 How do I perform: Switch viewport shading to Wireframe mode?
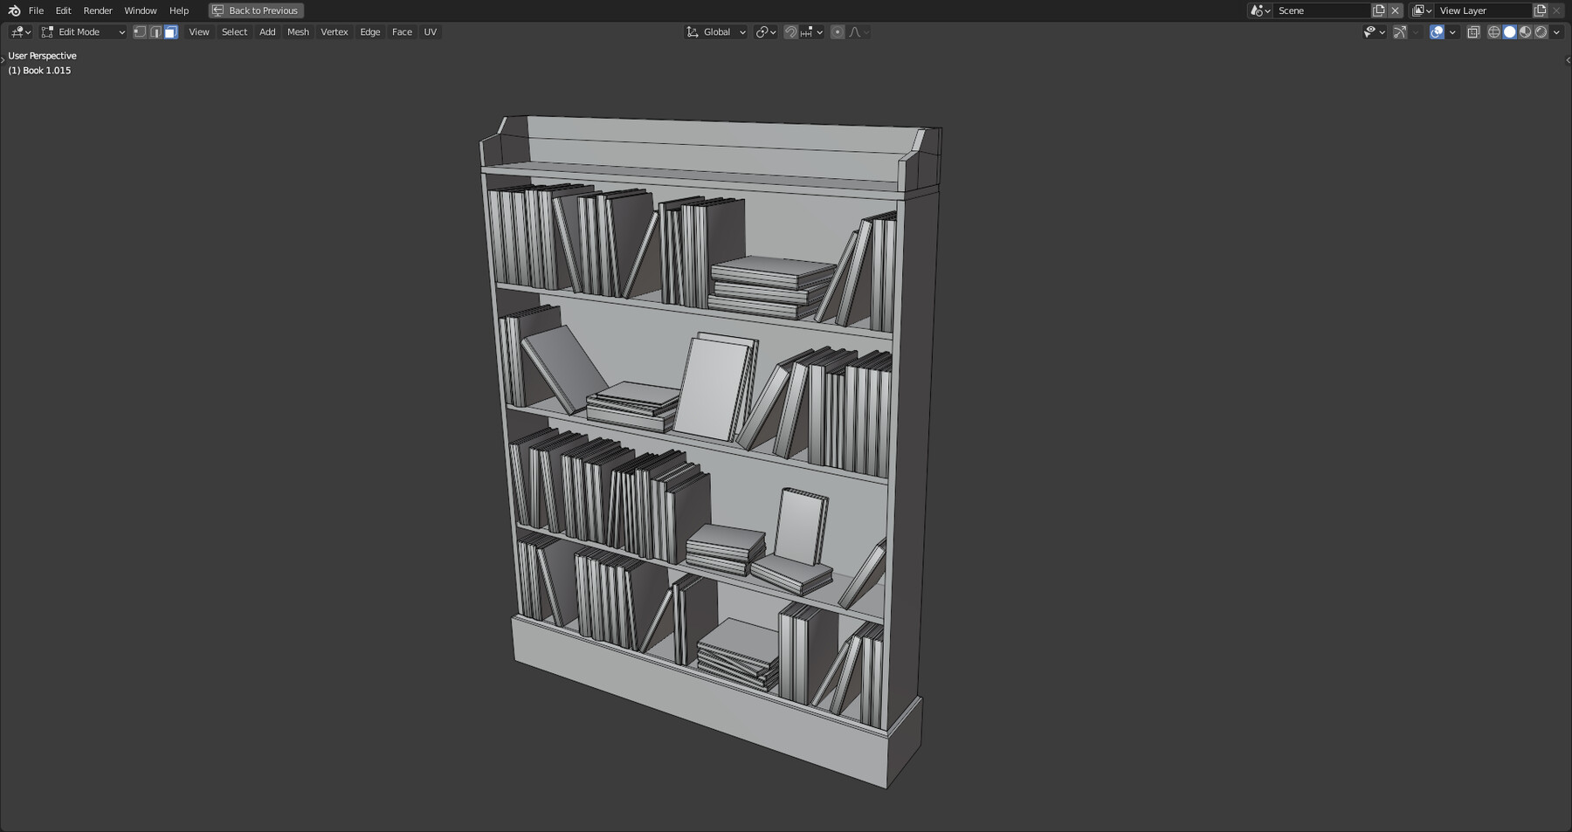[1493, 31]
